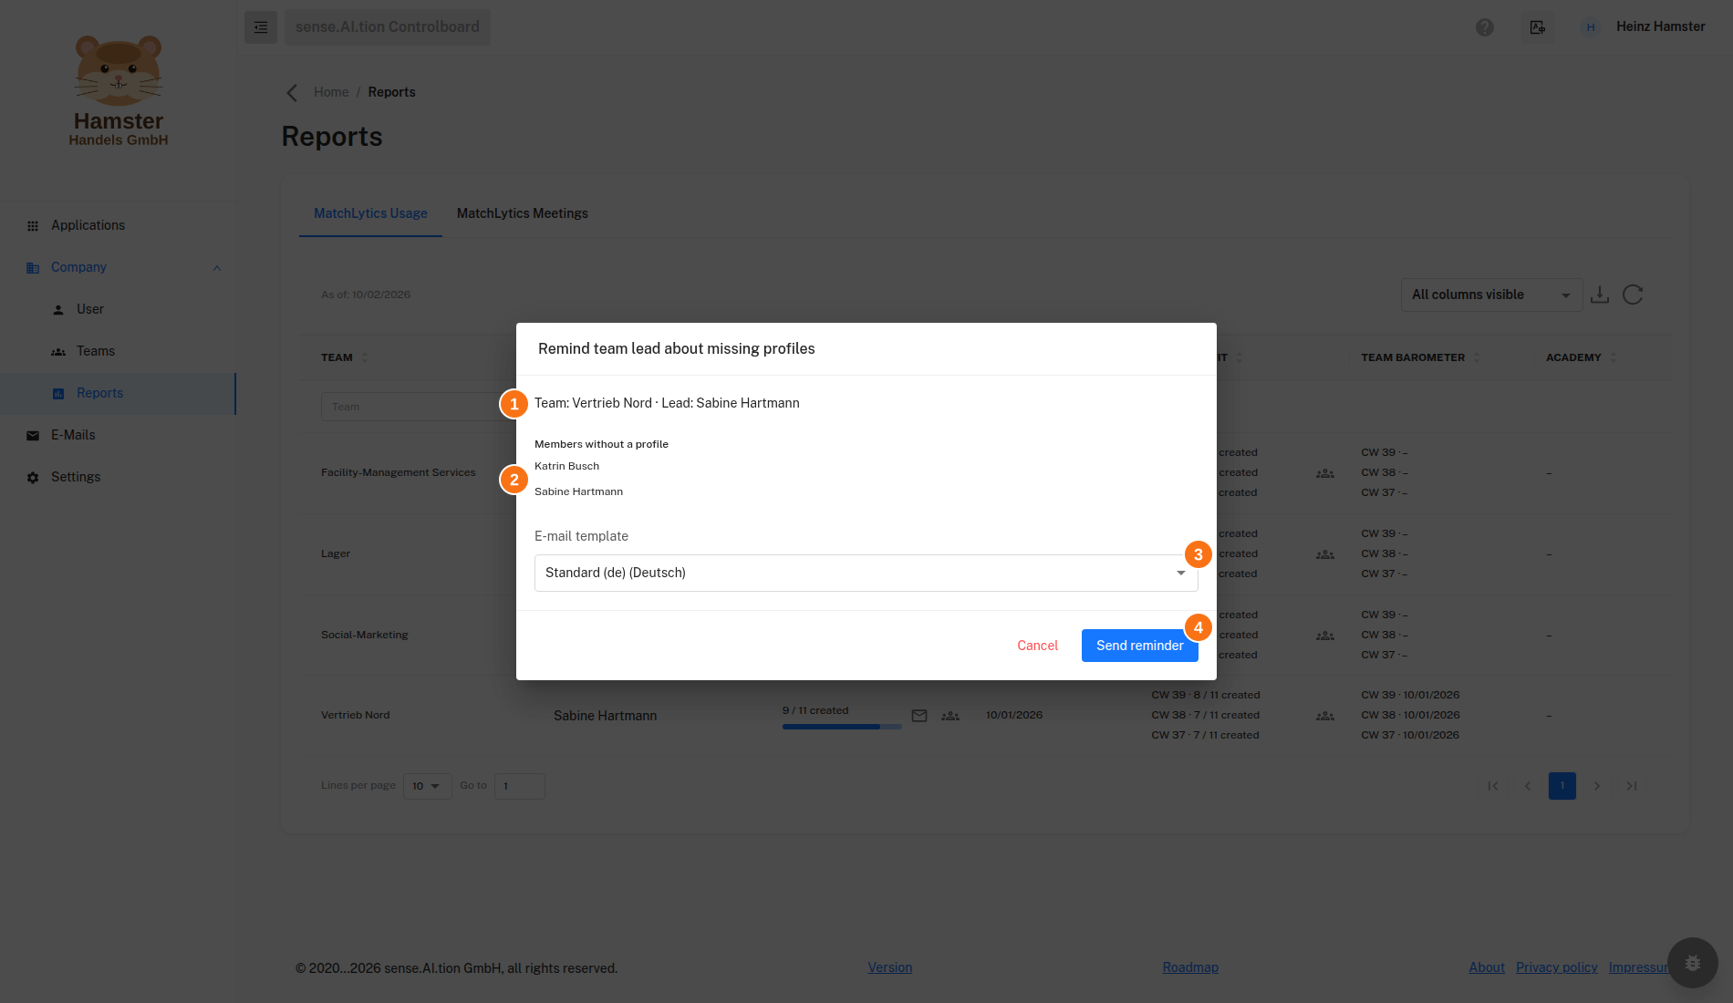Image resolution: width=1733 pixels, height=1003 pixels.
Task: Click the group icon in Lager row
Action: click(x=1325, y=554)
